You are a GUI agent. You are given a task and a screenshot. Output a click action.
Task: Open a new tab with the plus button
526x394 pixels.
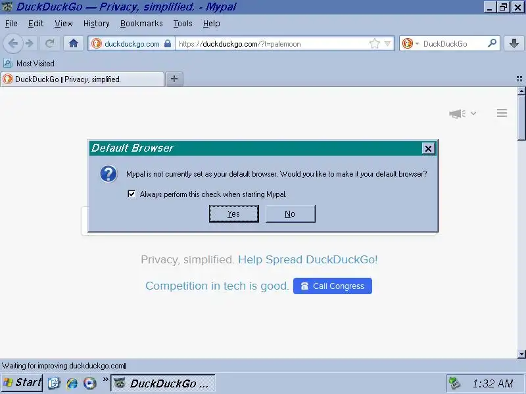tap(174, 79)
